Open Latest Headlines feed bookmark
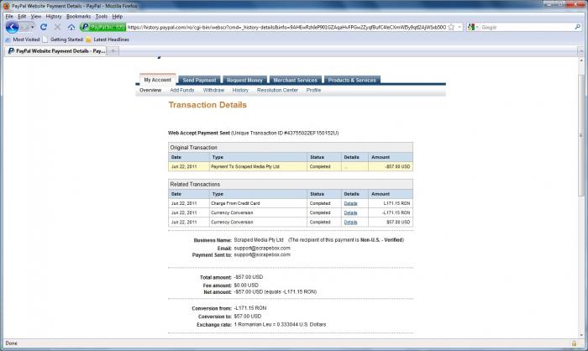 pos(108,39)
